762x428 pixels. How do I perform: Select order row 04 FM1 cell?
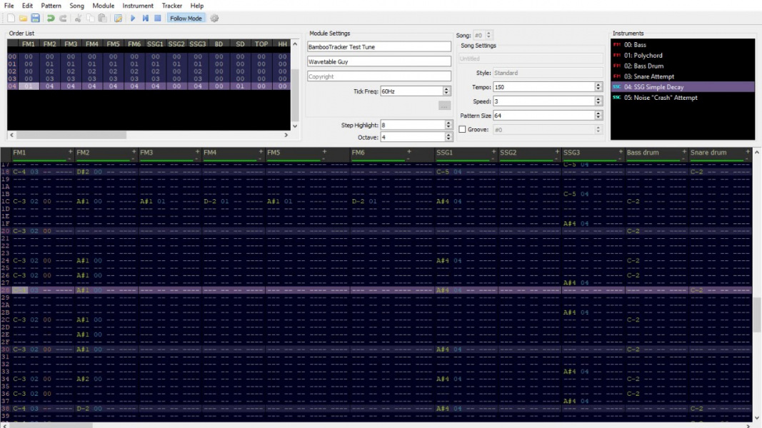point(28,86)
